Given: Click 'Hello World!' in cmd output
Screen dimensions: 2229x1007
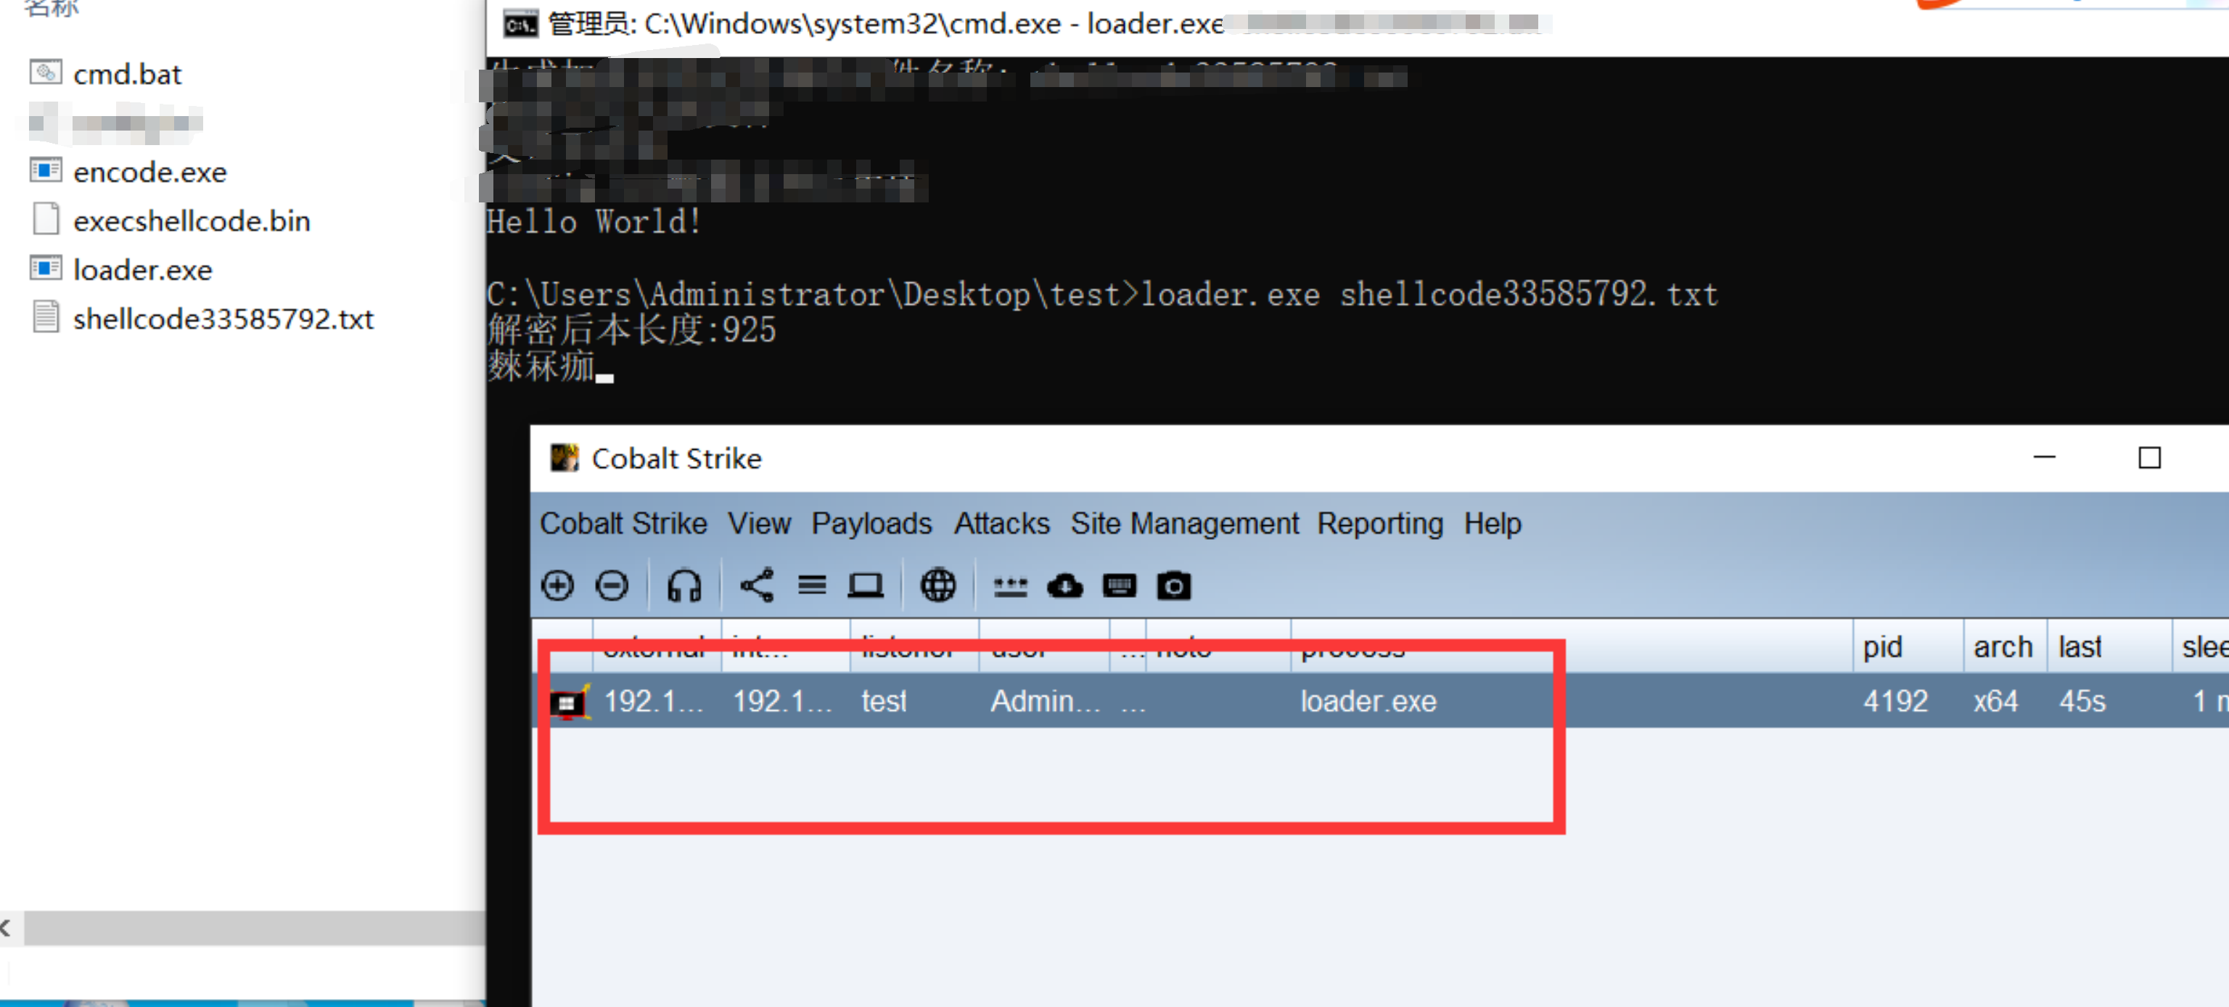Looking at the screenshot, I should pyautogui.click(x=594, y=221).
